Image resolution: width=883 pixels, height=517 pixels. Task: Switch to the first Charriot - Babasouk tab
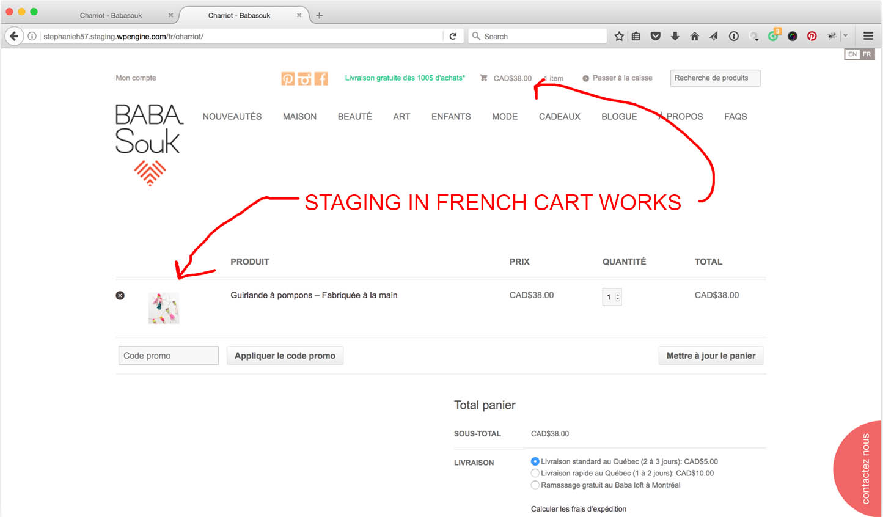coord(111,15)
